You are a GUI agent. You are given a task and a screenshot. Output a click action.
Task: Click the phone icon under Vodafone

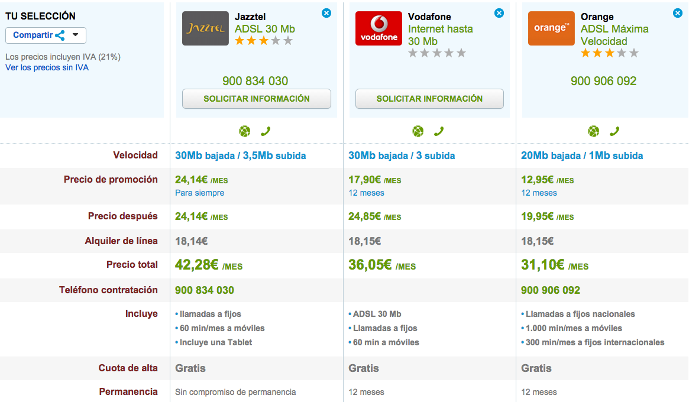[438, 131]
